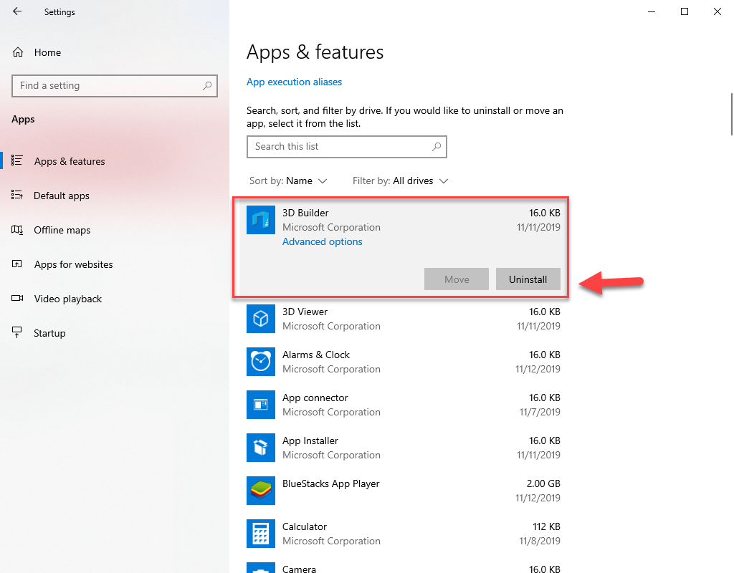Select the Apps for websites icon
Image resolution: width=734 pixels, height=573 pixels.
[17, 264]
